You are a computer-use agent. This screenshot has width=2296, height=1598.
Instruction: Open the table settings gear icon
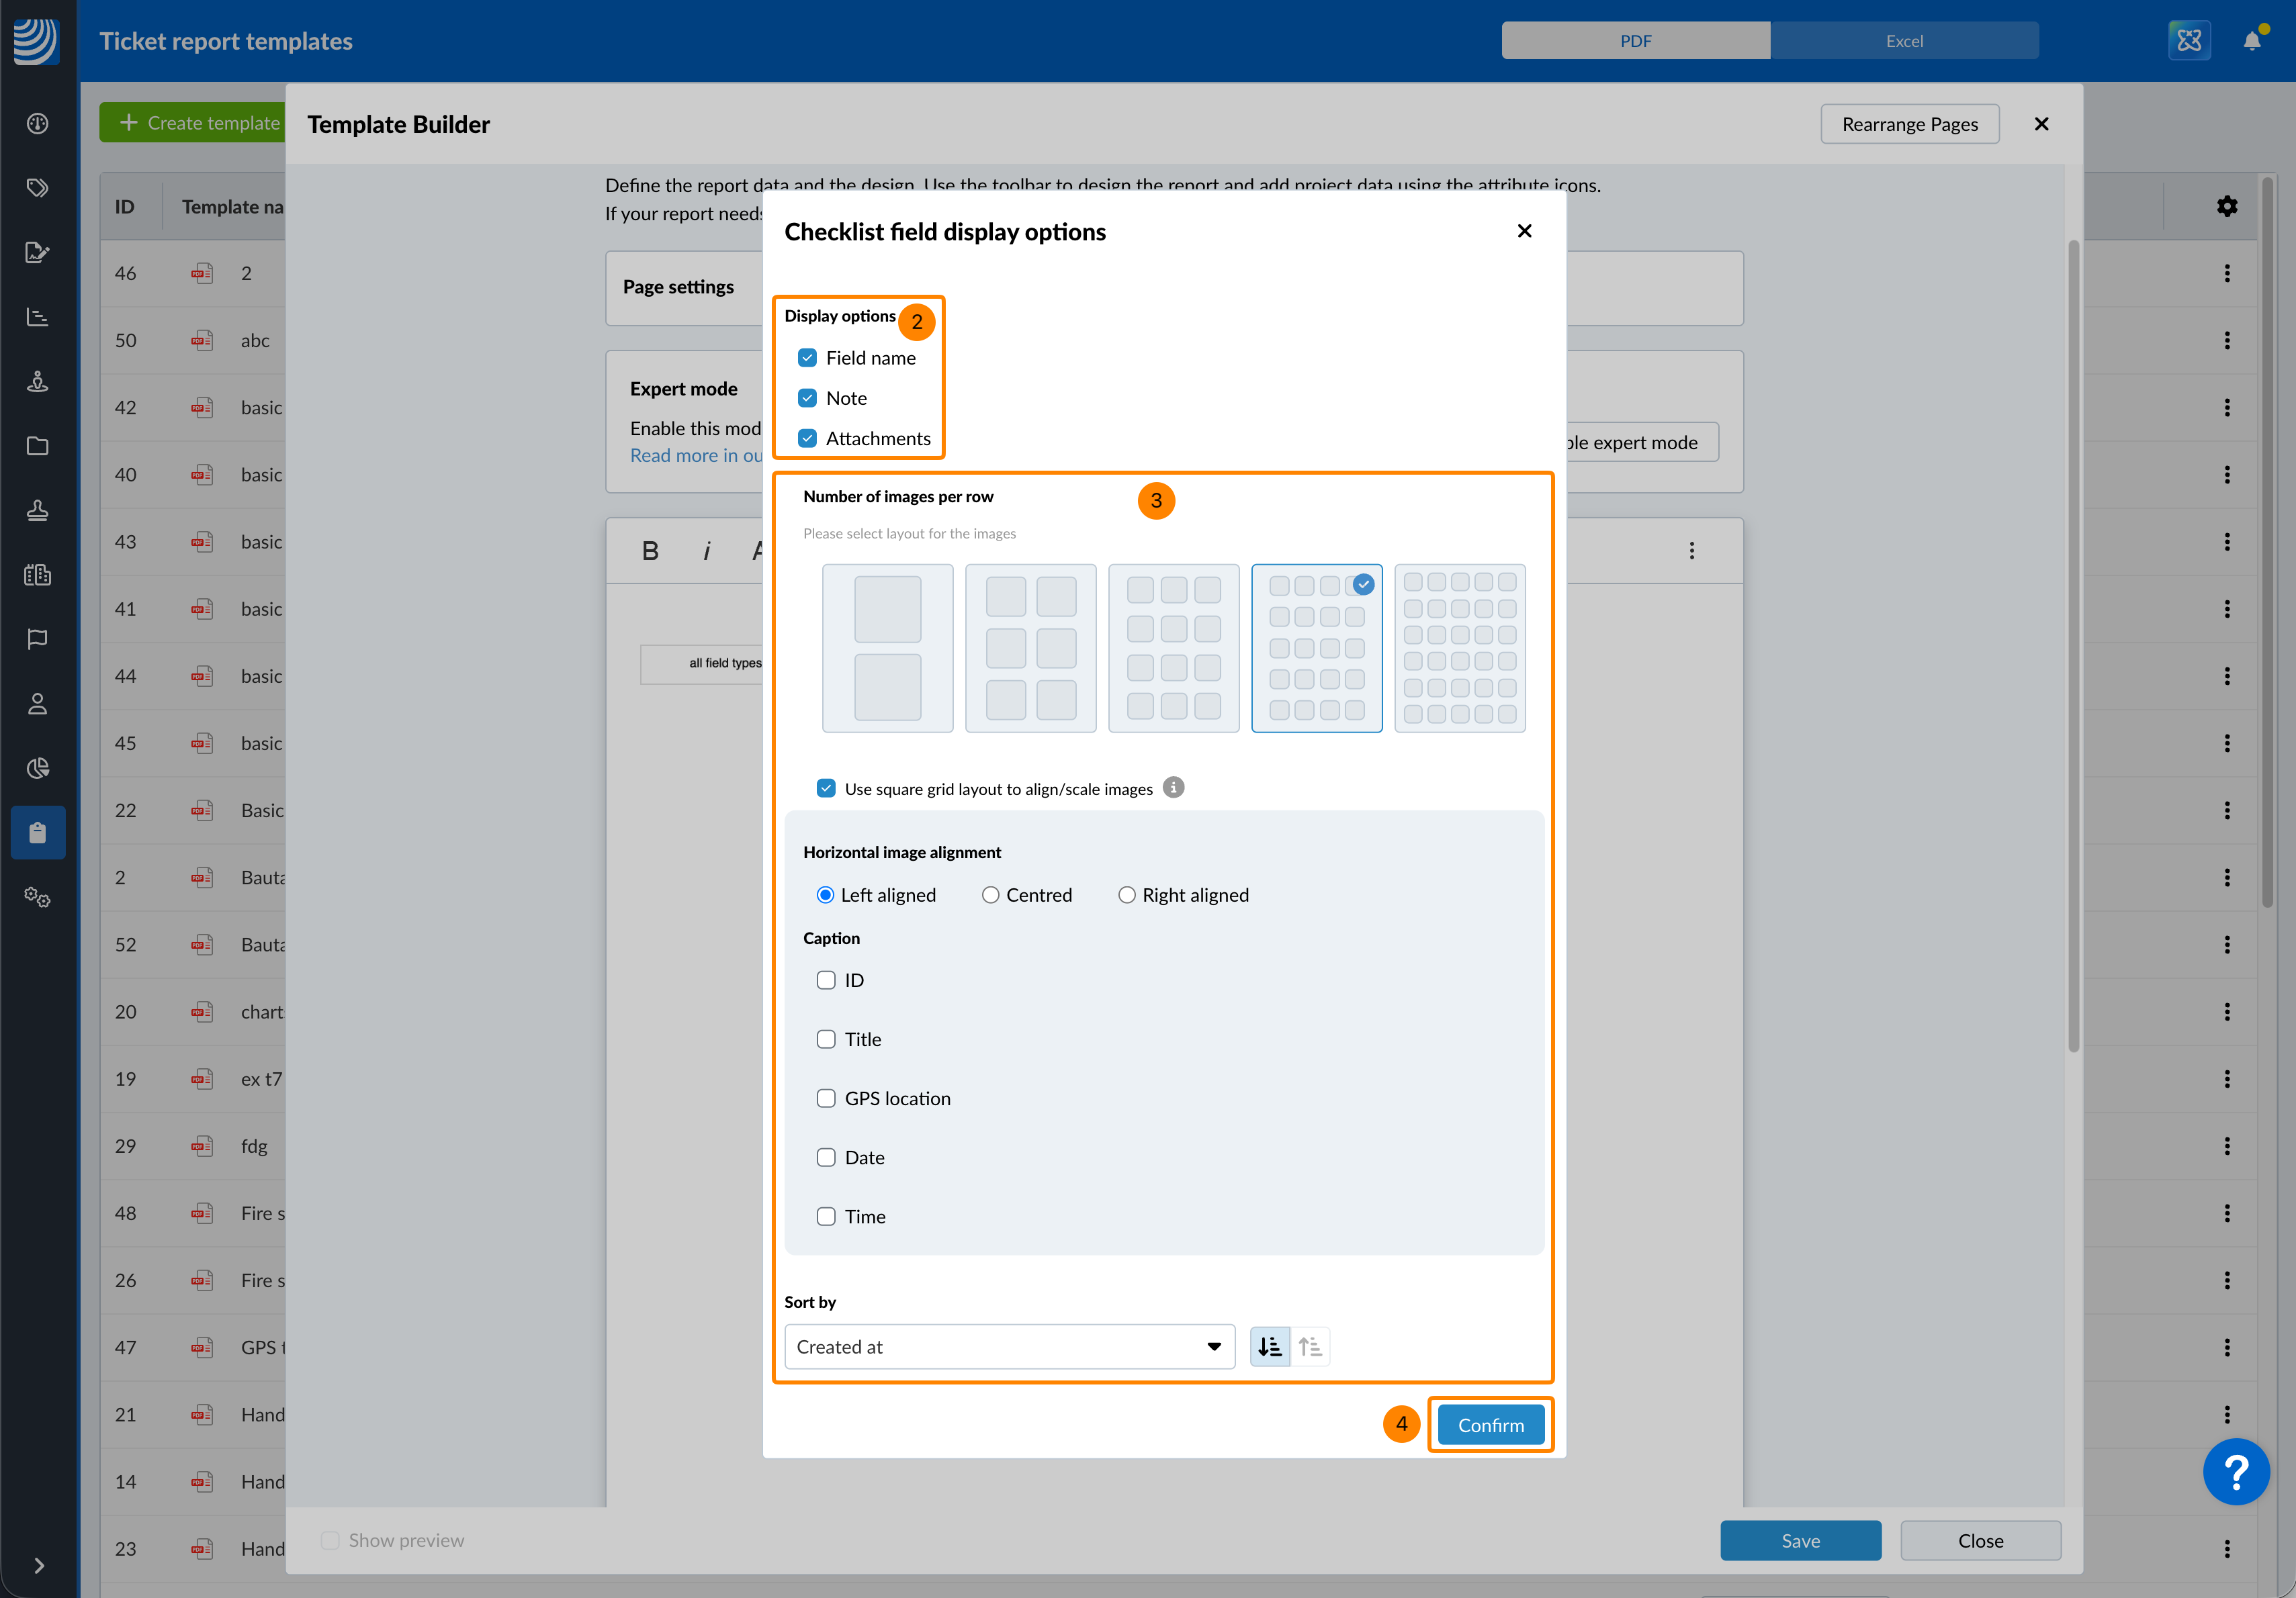click(2227, 206)
